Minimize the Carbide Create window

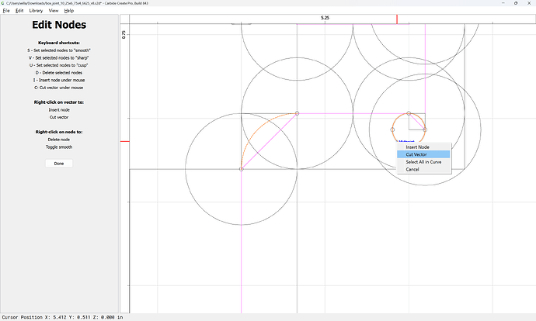coord(503,3)
